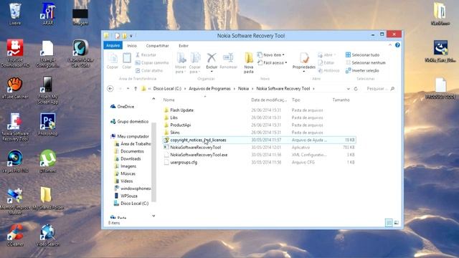This screenshot has width=459, height=258.
Task: Switch to the Exibir tab
Action: pos(184,46)
